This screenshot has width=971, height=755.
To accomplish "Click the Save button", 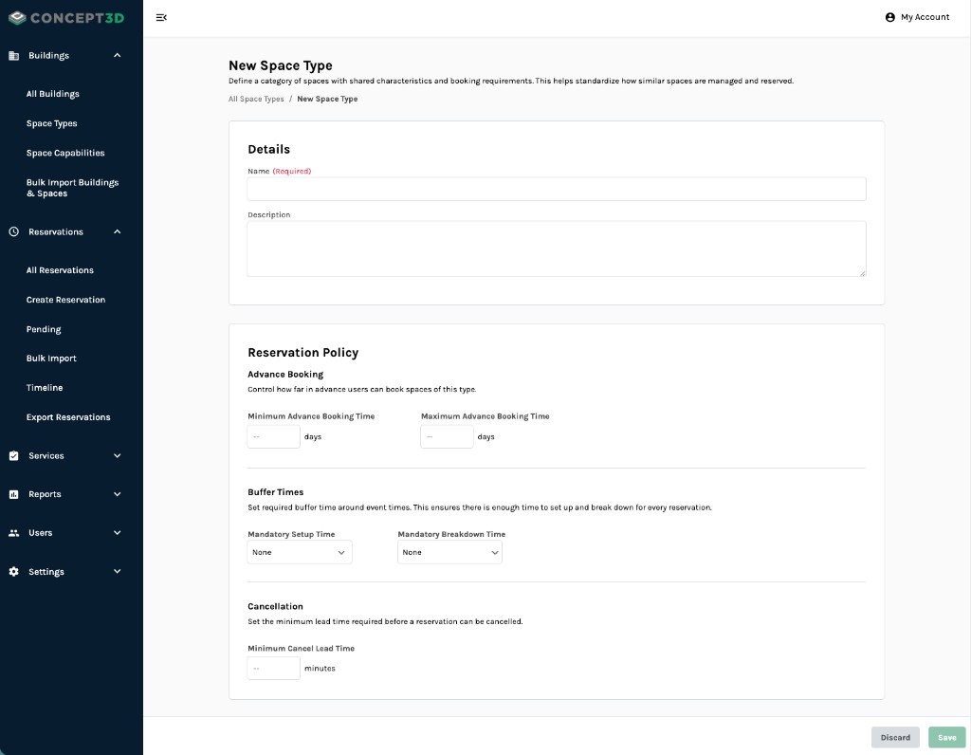I will (x=947, y=738).
